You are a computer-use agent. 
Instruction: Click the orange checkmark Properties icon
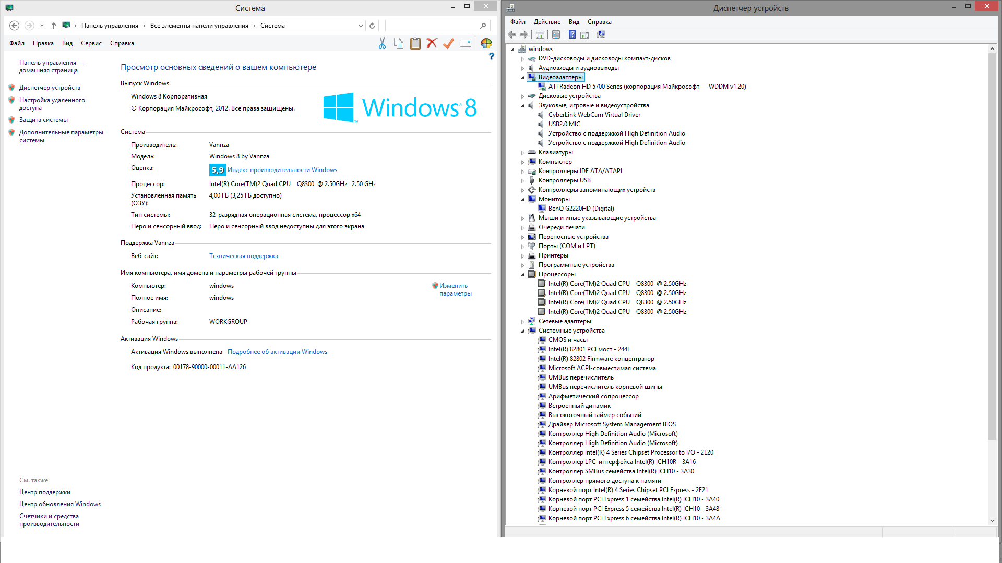pos(448,44)
